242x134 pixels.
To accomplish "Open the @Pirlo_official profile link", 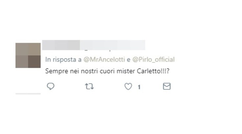I will point(154,60).
